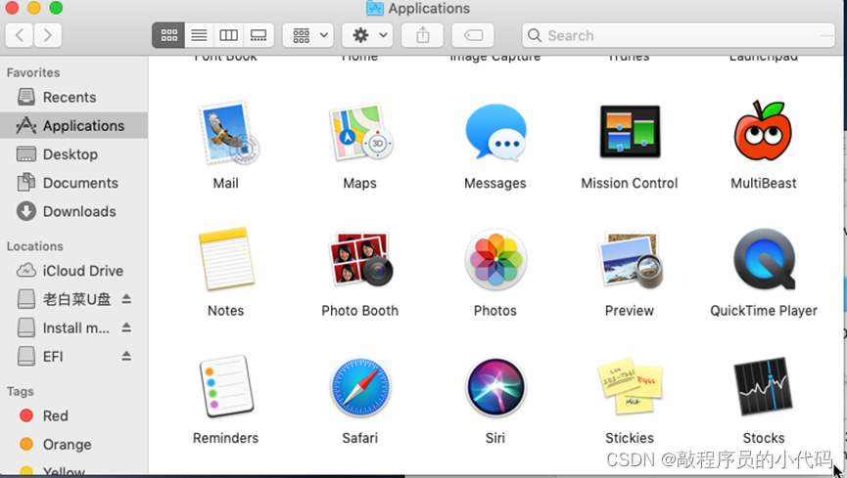Select the Photos app icon

pyautogui.click(x=495, y=259)
